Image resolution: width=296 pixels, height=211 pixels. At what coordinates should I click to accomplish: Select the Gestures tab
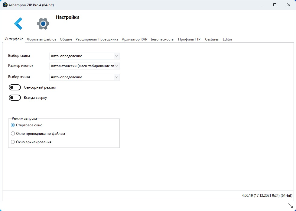(x=212, y=39)
